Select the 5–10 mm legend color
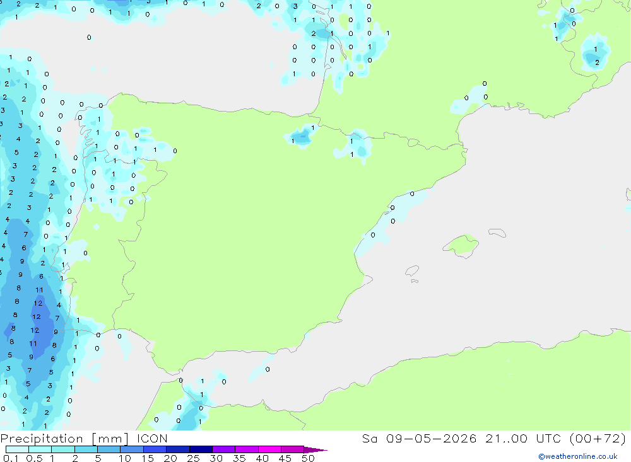The image size is (631, 462). pos(109,449)
